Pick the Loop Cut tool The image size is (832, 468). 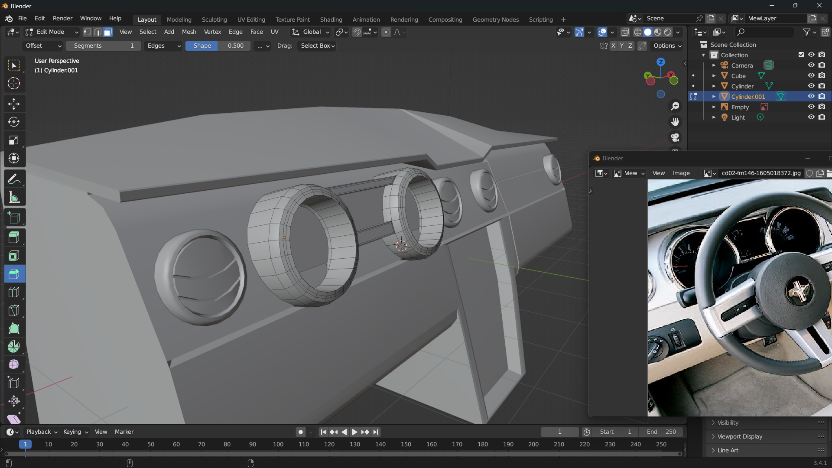14,292
